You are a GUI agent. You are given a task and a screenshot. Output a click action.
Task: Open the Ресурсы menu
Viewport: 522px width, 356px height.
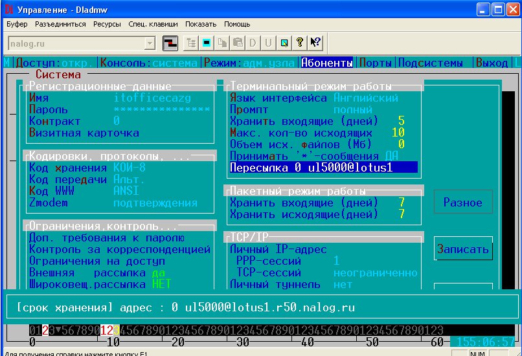[107, 24]
